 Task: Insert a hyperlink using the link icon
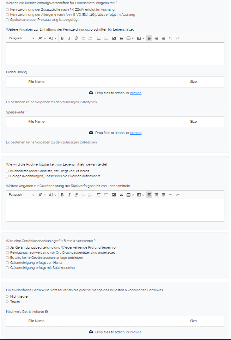pyautogui.click(x=76, y=38)
